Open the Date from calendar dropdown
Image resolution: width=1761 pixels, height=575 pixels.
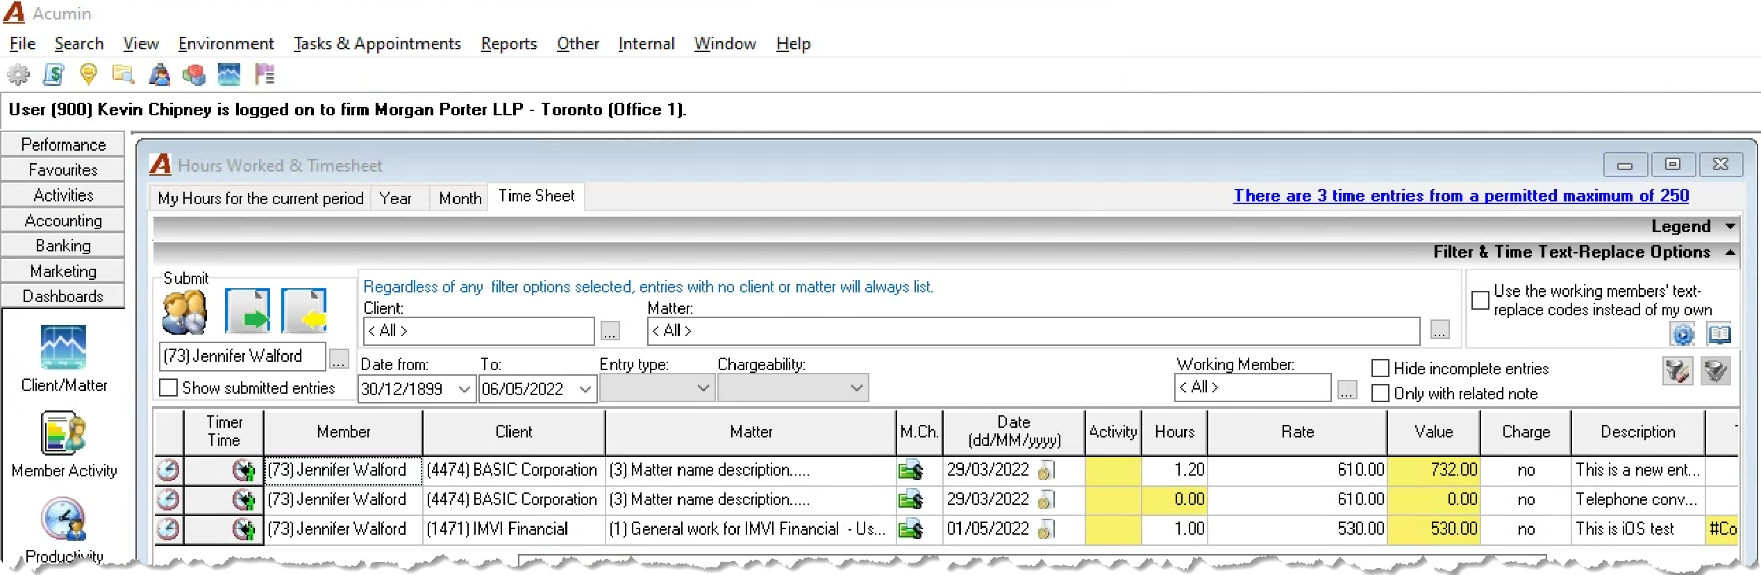tap(465, 389)
